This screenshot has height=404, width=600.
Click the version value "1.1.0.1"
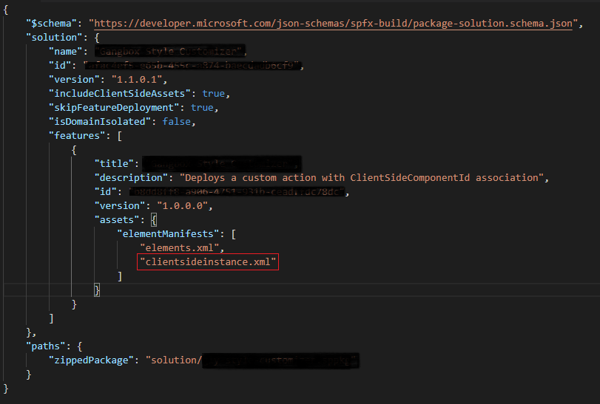136,80
